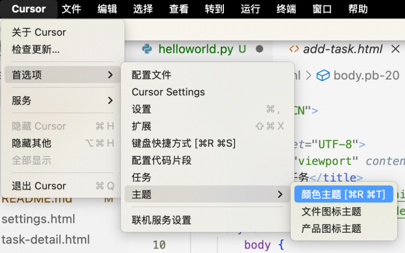Click HTML file icon on add-task.html tab
This screenshot has height=253, width=405.
tap(294, 49)
